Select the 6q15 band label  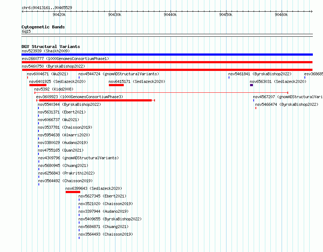point(26,31)
